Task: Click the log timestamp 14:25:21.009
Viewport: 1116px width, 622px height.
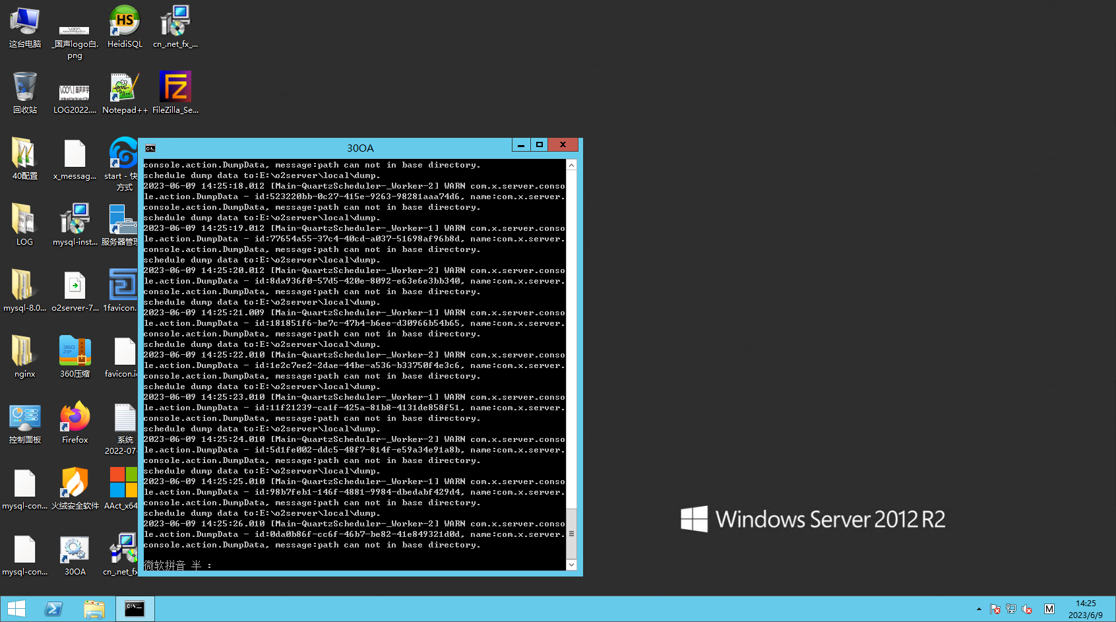Action: click(x=233, y=313)
